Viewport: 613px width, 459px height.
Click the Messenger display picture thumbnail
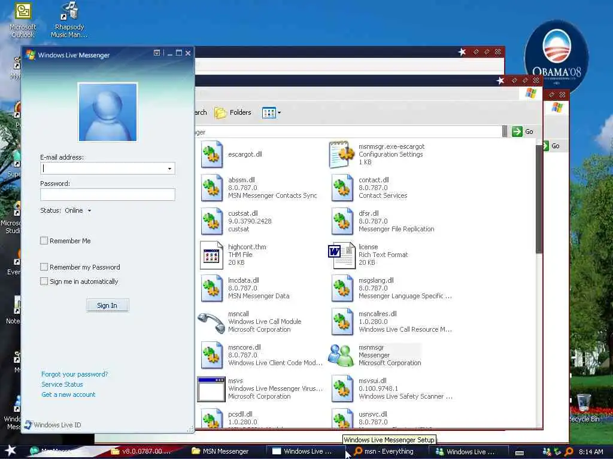[x=108, y=112]
